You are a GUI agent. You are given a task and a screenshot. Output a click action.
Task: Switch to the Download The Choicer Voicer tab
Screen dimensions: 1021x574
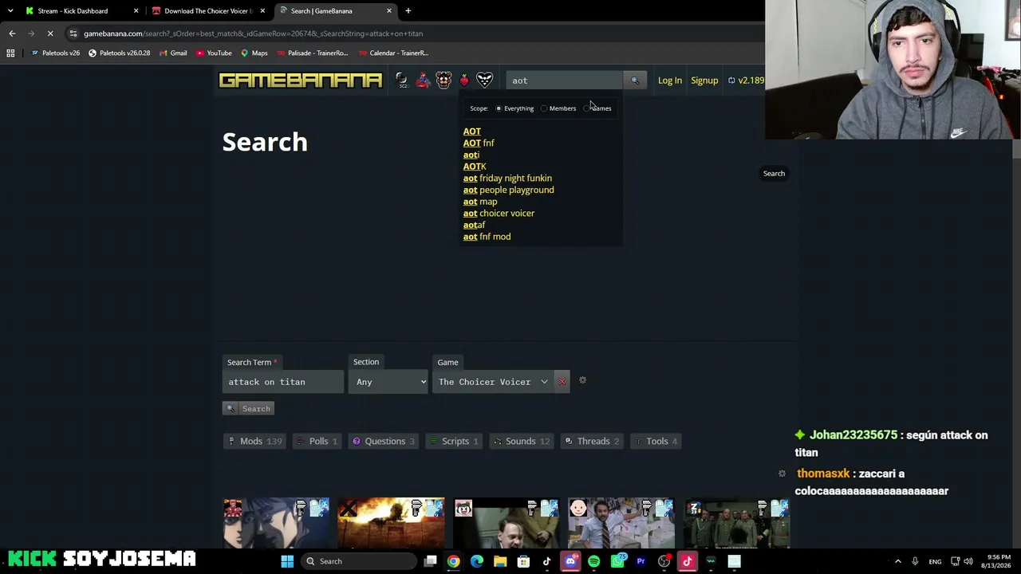[x=207, y=11]
